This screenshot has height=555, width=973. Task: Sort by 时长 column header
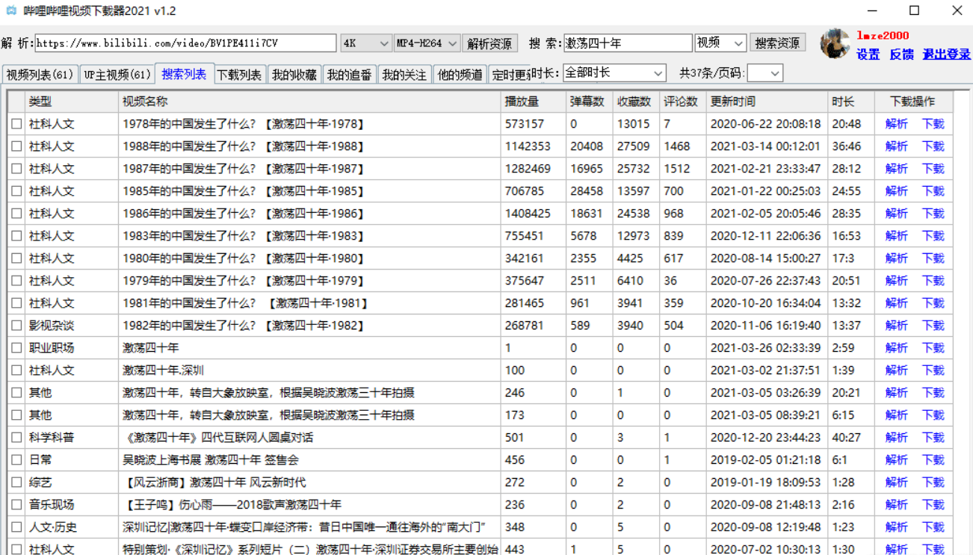851,102
